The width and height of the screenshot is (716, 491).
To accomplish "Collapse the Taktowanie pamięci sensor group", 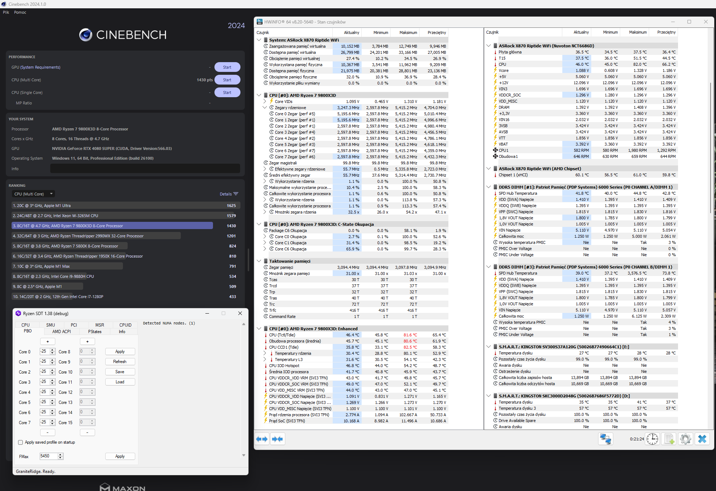I will click(259, 261).
